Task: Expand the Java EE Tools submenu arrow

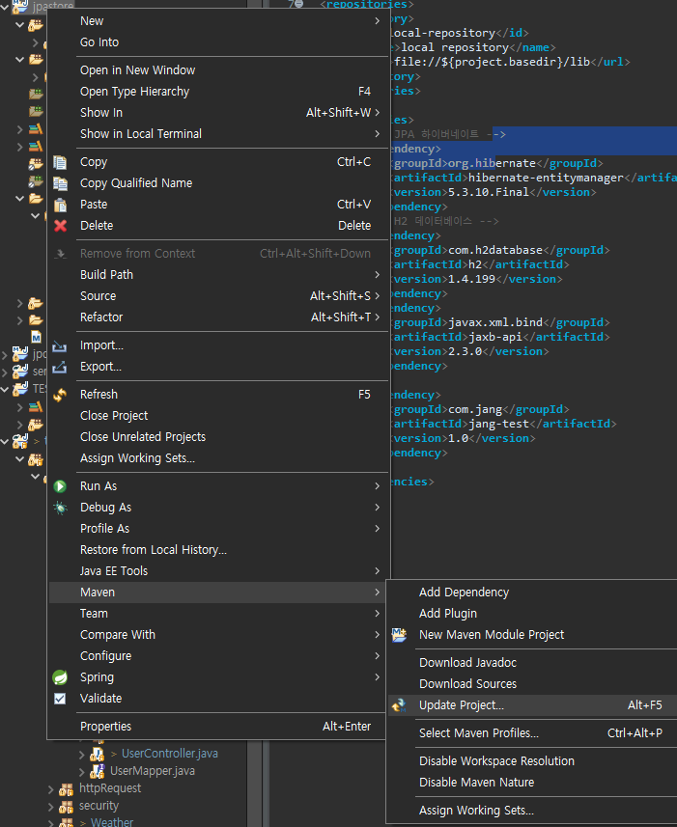Action: coord(378,571)
